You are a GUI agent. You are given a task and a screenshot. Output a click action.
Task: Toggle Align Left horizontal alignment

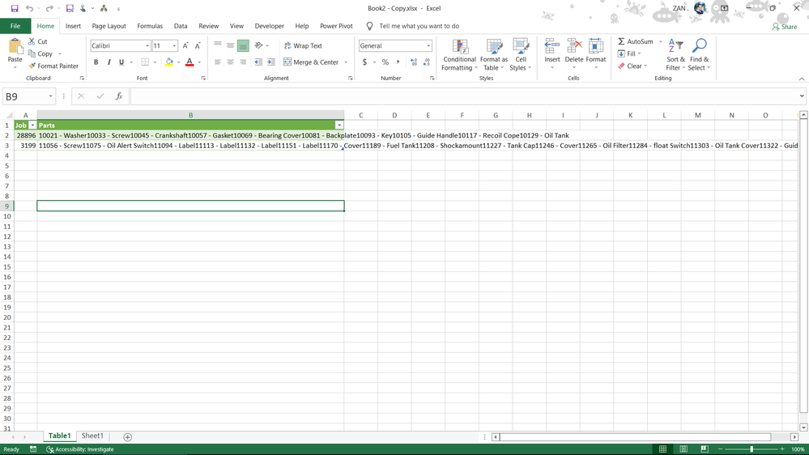218,62
